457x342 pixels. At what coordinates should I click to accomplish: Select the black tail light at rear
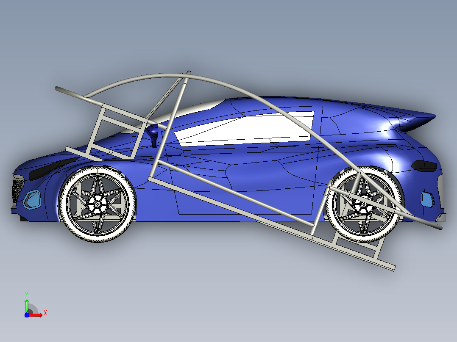424,166
